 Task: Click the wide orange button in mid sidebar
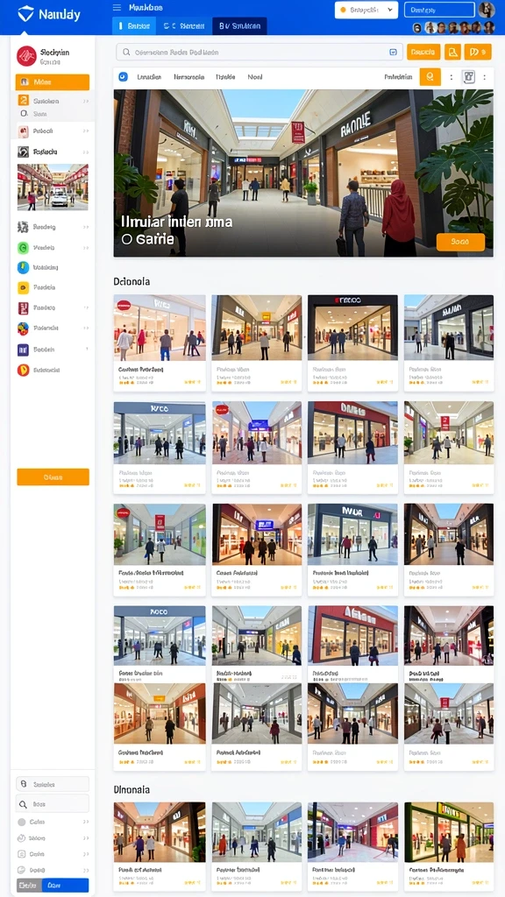pyautogui.click(x=53, y=477)
